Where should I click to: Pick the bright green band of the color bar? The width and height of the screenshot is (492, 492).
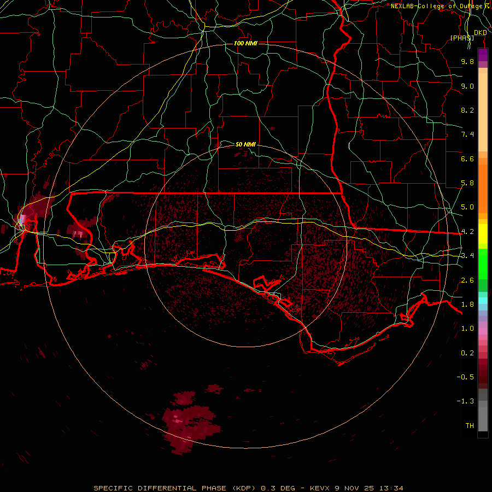tap(483, 263)
